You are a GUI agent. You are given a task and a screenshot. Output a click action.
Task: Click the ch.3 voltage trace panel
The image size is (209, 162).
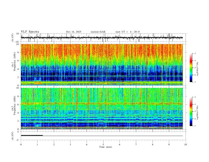click(104, 136)
